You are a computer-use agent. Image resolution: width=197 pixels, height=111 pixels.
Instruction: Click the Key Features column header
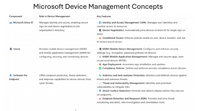coord(104,16)
